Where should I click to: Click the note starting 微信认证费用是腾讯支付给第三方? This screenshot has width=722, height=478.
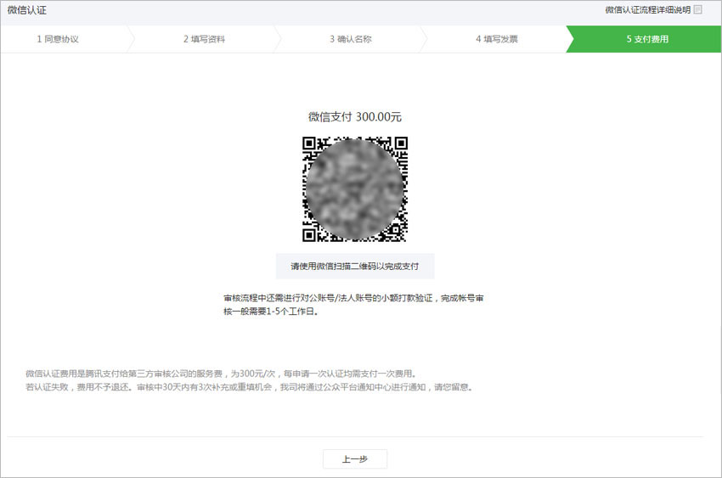221,374
